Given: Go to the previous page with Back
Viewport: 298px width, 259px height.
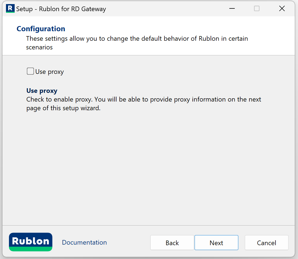Looking at the screenshot, I should [x=172, y=243].
